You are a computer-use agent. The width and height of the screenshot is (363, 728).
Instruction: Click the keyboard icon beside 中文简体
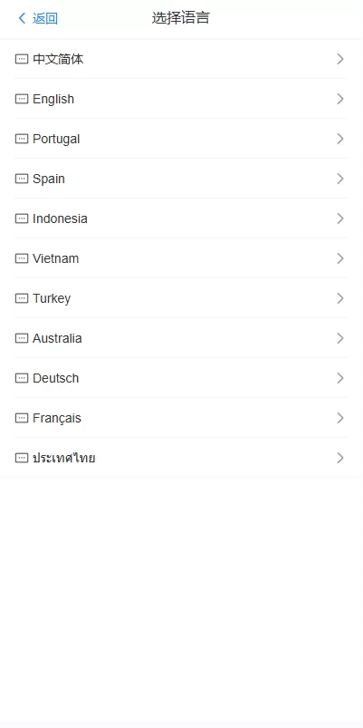(22, 59)
